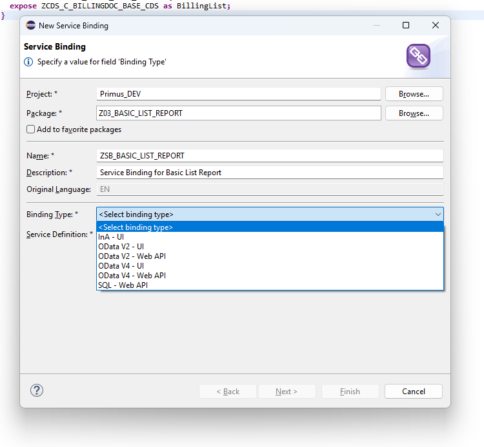Click the Project field containing Primus_DEV
The width and height of the screenshot is (484, 447).
[239, 94]
